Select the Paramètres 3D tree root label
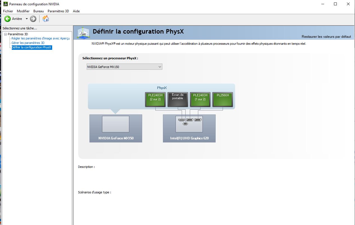This screenshot has height=225, width=355. [18, 34]
